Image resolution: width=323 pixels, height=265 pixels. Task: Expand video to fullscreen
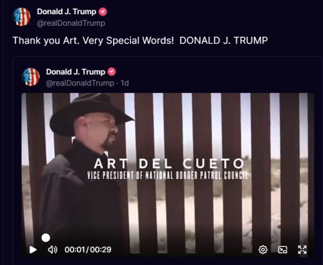[x=302, y=249]
